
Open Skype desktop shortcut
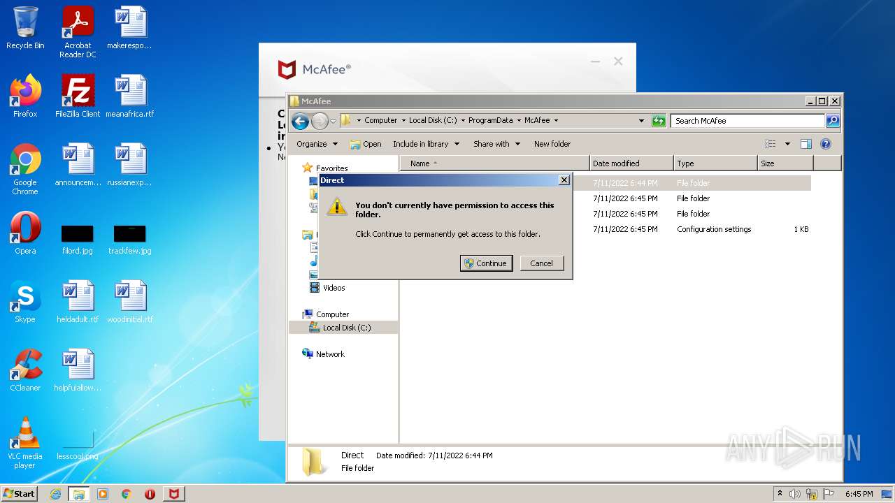click(x=25, y=302)
